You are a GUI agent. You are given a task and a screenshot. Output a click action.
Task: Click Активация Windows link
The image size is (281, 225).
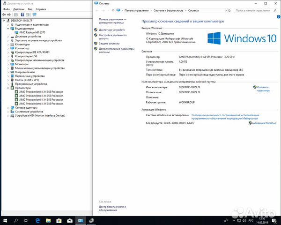[x=264, y=123]
